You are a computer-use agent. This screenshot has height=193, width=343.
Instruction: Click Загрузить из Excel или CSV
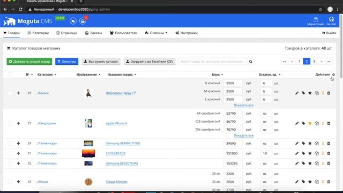coord(150,62)
